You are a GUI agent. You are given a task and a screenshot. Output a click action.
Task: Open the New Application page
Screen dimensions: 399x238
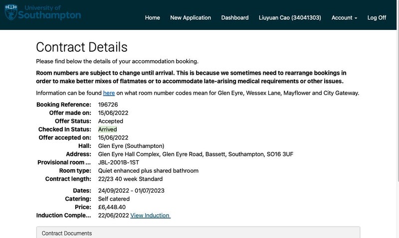tap(191, 17)
